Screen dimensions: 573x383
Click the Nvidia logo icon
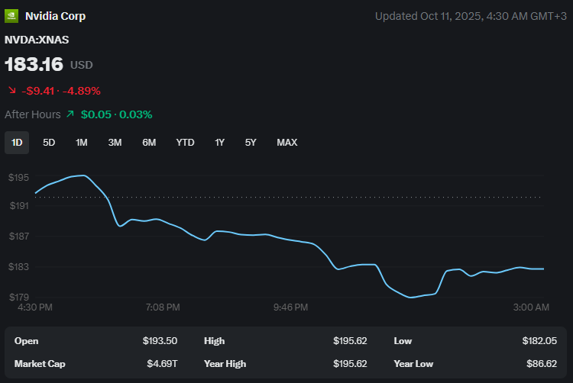(11, 16)
